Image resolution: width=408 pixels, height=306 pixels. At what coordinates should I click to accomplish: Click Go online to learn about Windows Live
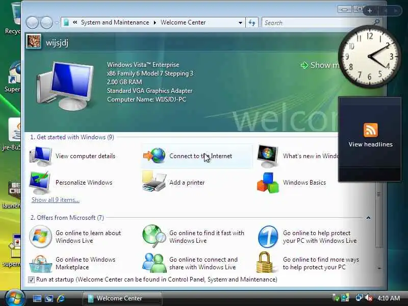pos(88,237)
